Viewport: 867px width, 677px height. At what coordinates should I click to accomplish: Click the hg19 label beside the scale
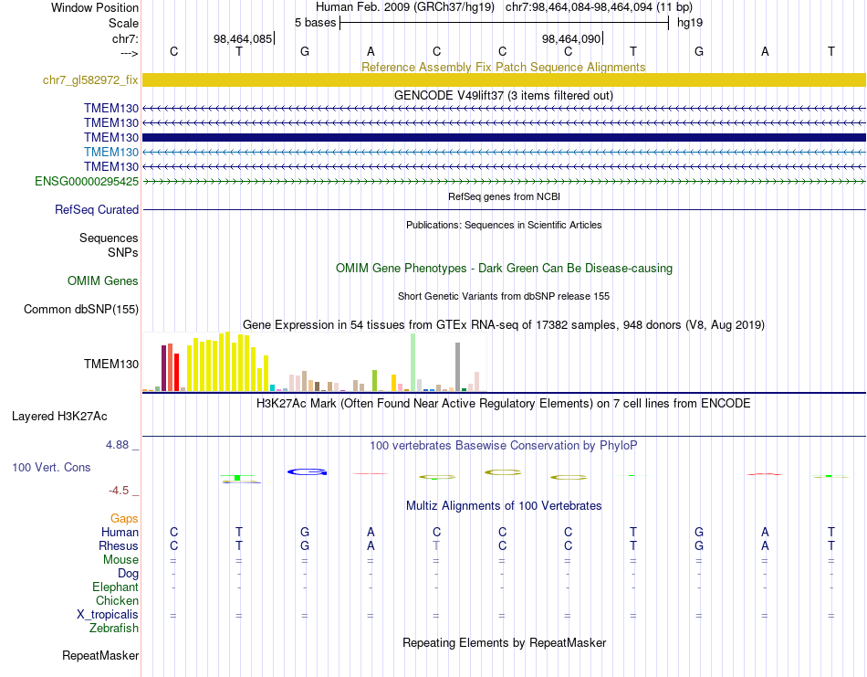coord(690,23)
